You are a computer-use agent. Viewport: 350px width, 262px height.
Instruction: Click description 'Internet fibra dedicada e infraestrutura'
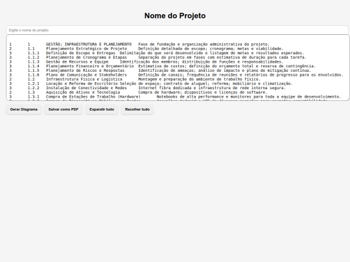[184, 88]
